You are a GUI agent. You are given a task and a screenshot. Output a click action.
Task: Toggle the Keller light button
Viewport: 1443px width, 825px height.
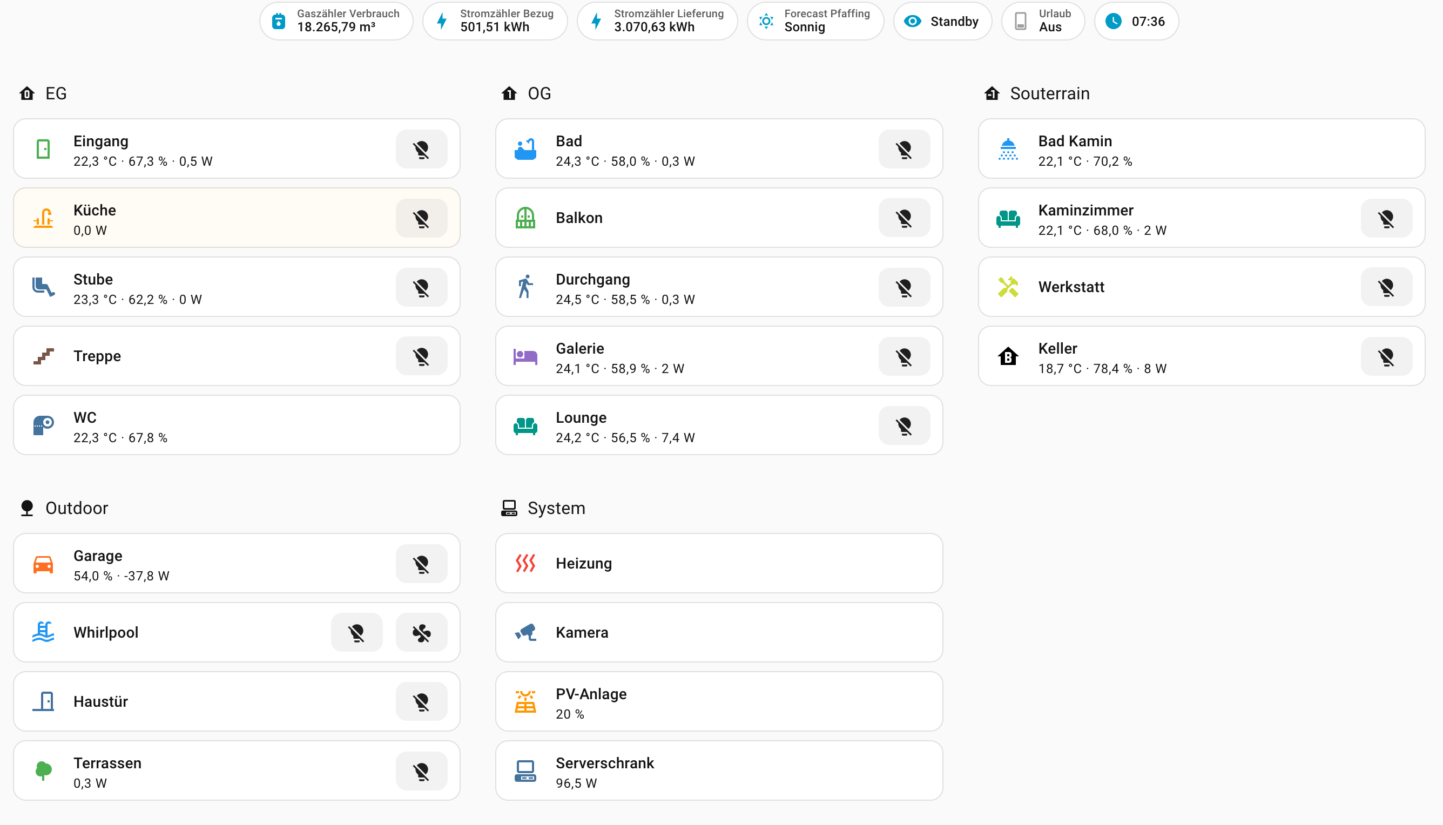pos(1386,356)
